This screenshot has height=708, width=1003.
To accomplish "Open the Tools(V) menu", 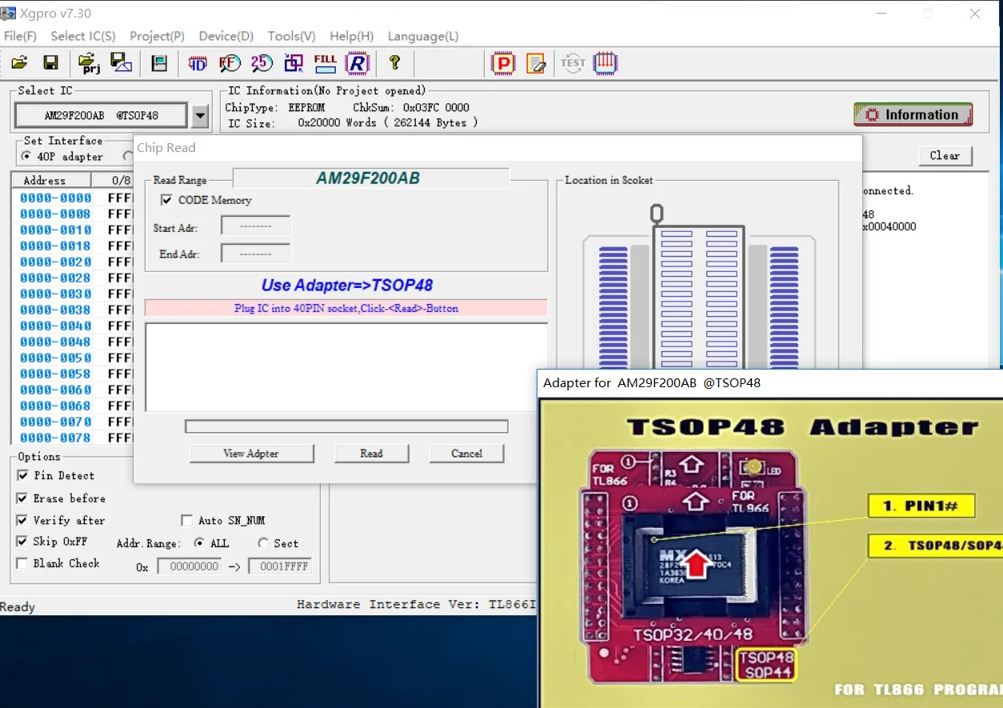I will [291, 36].
